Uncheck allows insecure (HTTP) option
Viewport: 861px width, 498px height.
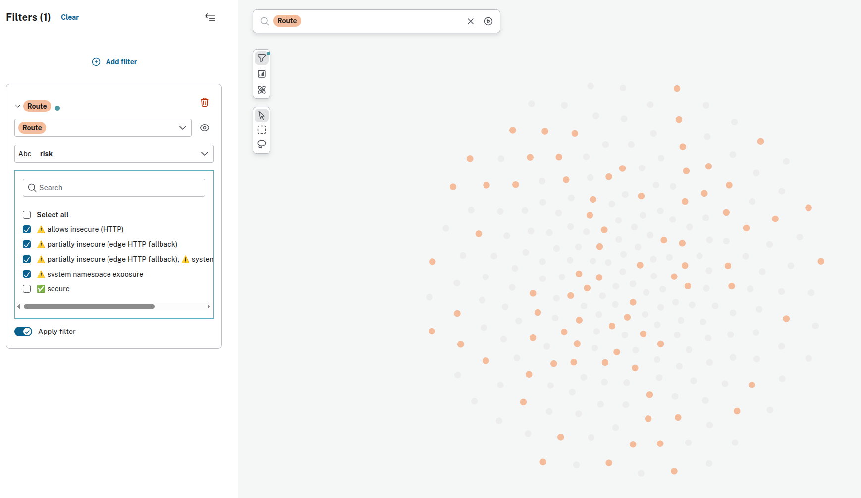click(27, 229)
